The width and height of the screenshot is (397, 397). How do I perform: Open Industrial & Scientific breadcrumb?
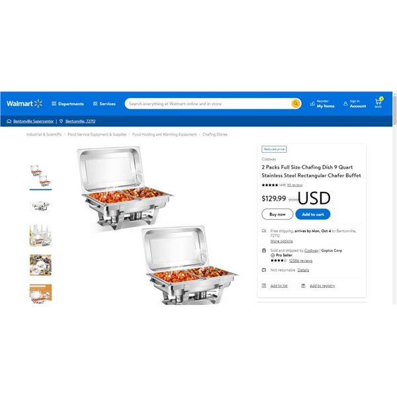click(x=44, y=134)
